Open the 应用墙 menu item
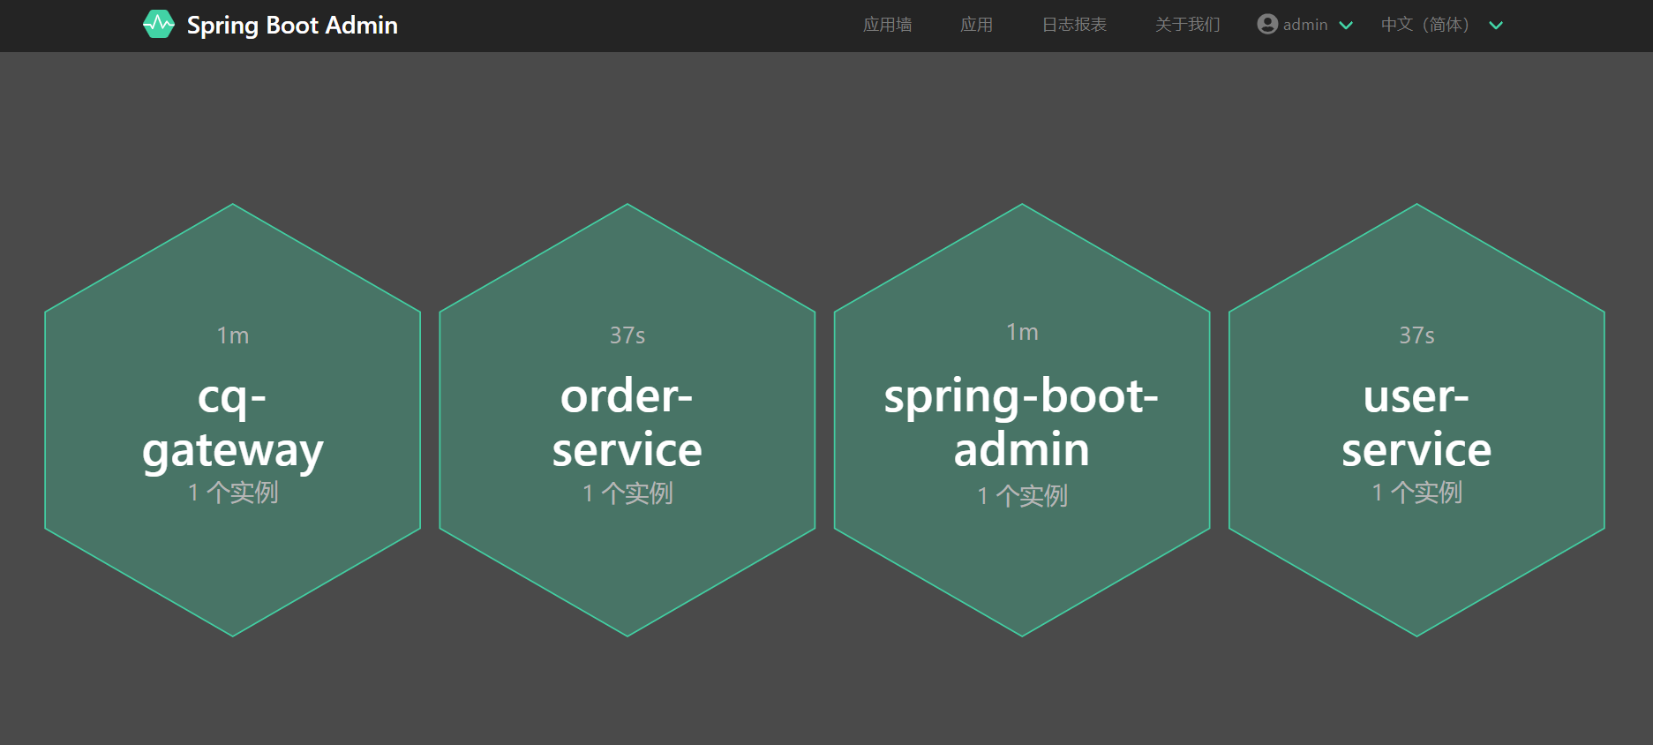This screenshot has width=1653, height=745. pos(887,25)
